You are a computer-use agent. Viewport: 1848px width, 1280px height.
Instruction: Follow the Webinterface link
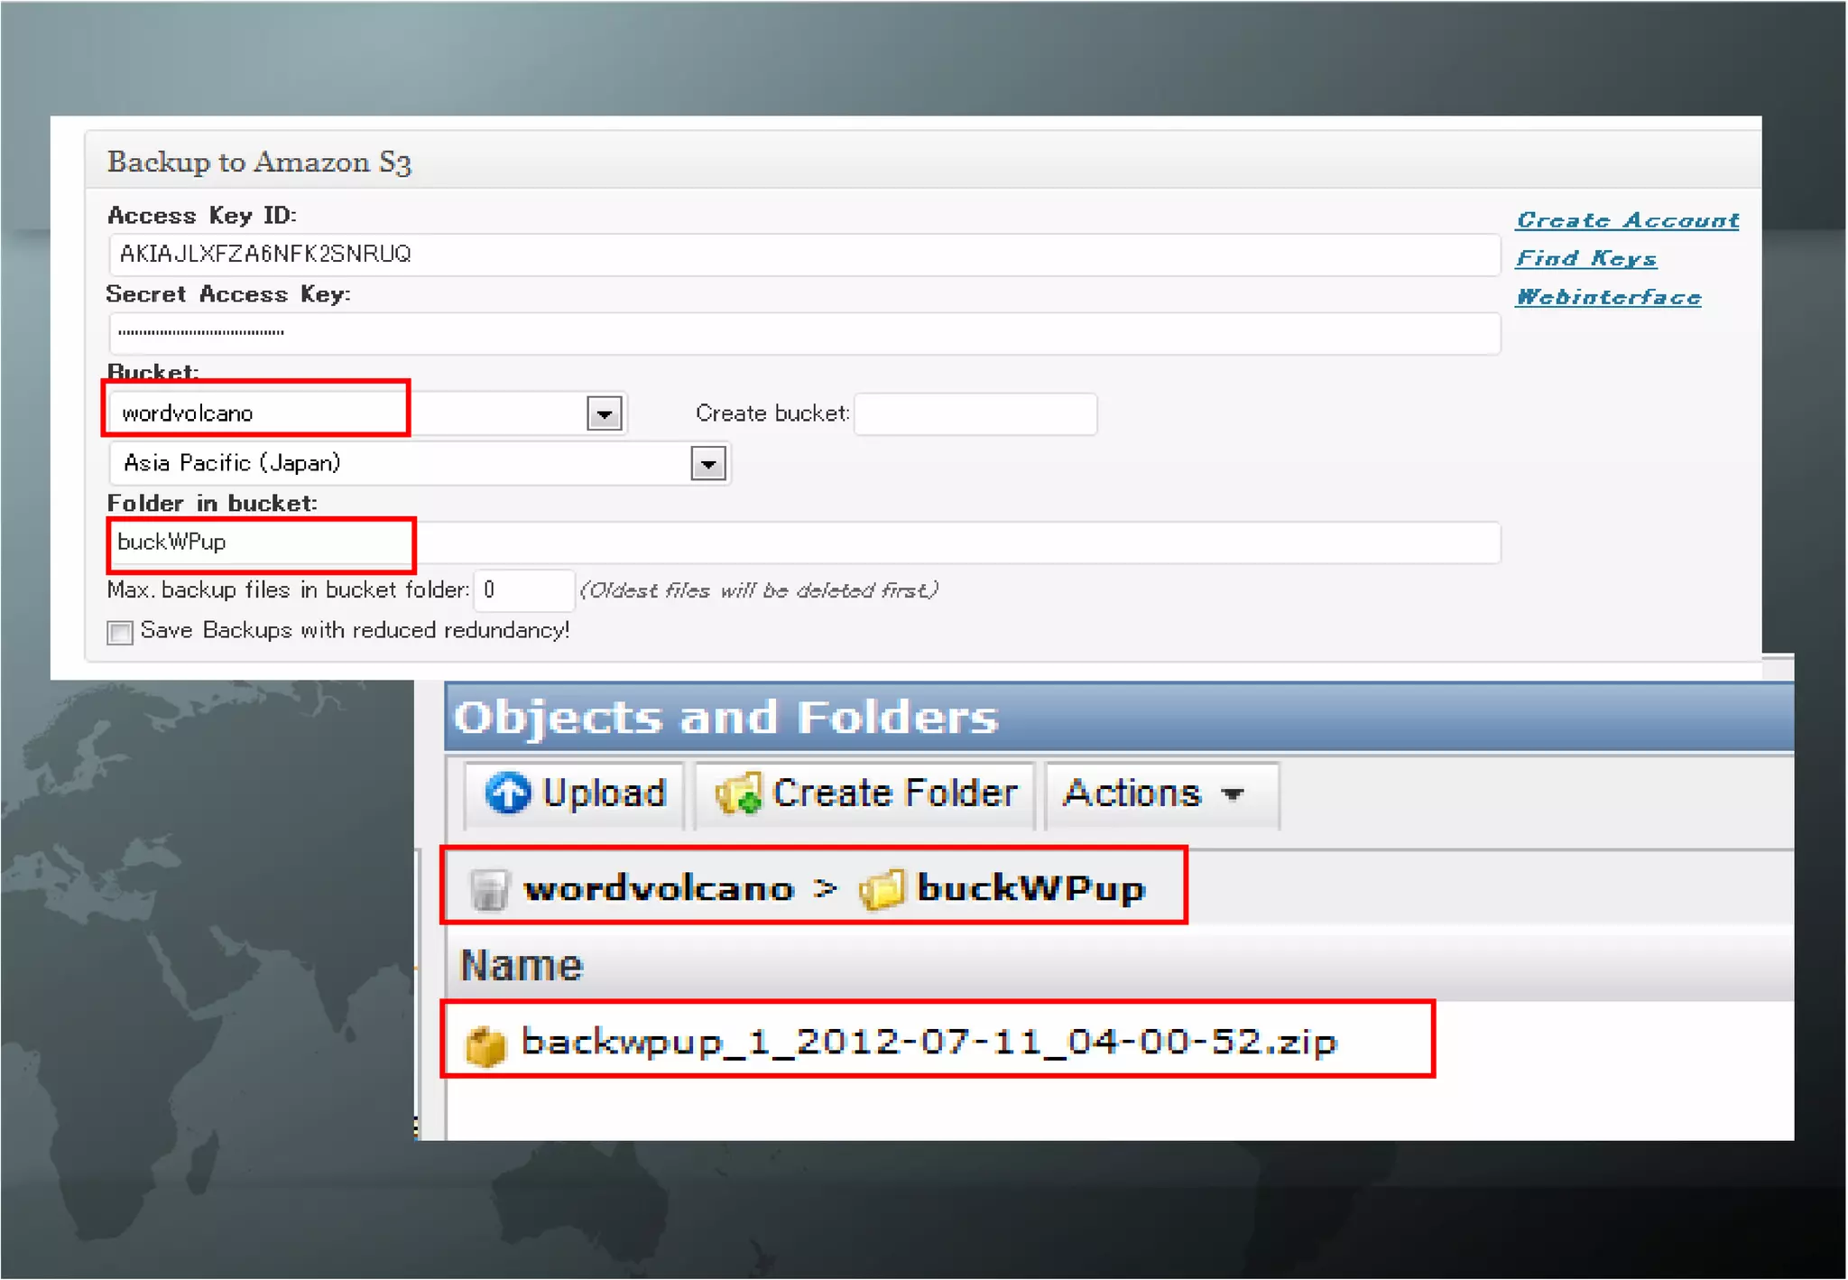1608,297
